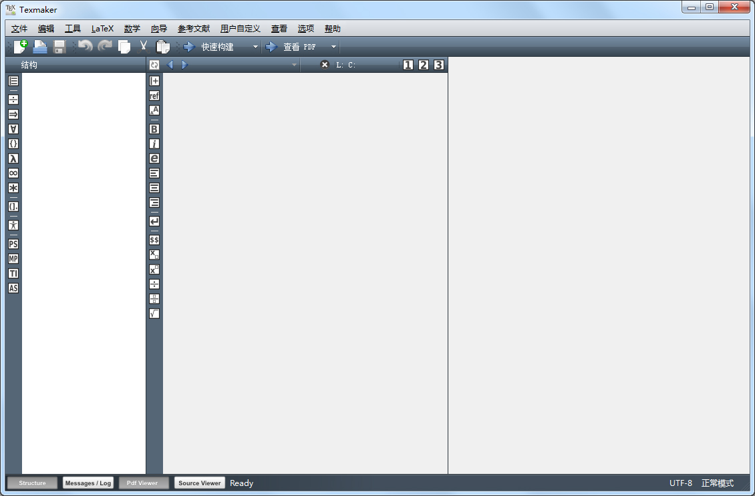The width and height of the screenshot is (755, 496).
Task: Open the 快速构建 command dropdown
Action: (x=255, y=46)
